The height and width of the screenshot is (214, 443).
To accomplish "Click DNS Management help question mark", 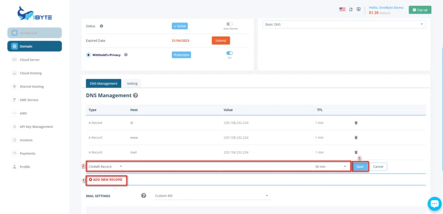I will point(135,96).
